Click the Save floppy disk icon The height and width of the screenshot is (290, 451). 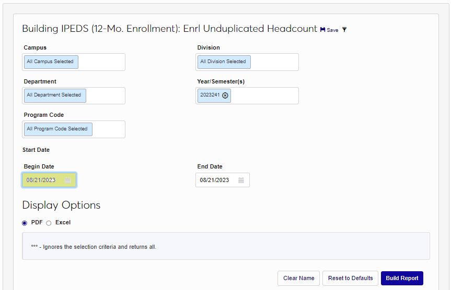point(323,30)
